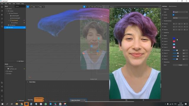Select faceTracker0 in the Scene tree
This screenshot has width=189, height=106.
tap(15, 20)
